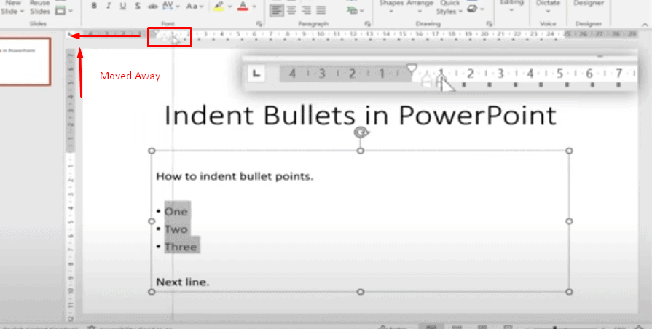Click Convert to SmartArt icon
This screenshot has height=329, width=652.
click(x=352, y=10)
